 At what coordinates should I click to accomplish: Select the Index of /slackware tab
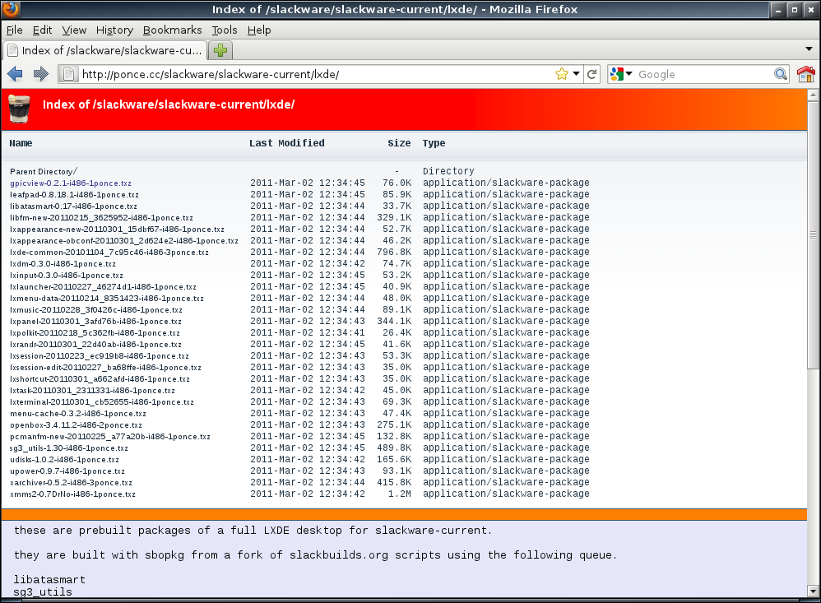click(104, 50)
